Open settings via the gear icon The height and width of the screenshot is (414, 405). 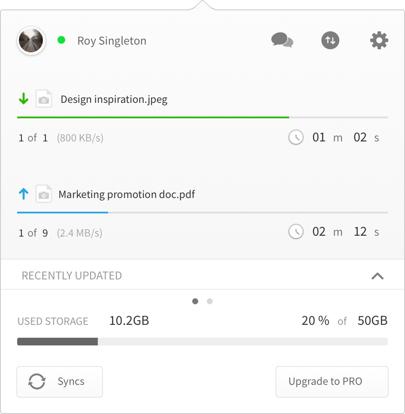[x=379, y=40]
